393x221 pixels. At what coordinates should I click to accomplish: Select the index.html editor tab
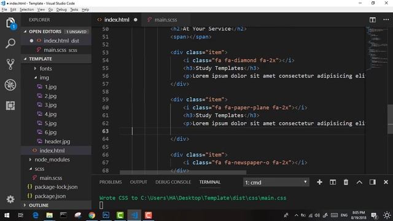pyautogui.click(x=117, y=20)
